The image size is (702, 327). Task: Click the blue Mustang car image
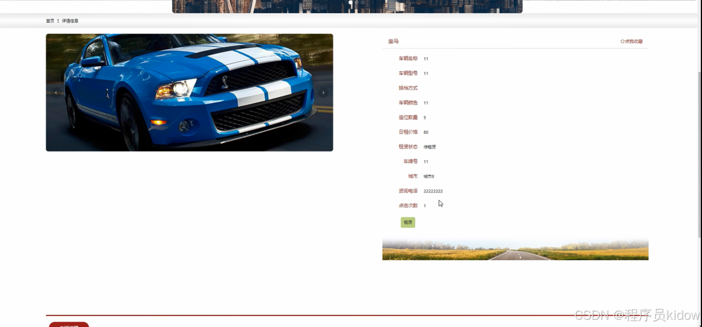point(189,92)
